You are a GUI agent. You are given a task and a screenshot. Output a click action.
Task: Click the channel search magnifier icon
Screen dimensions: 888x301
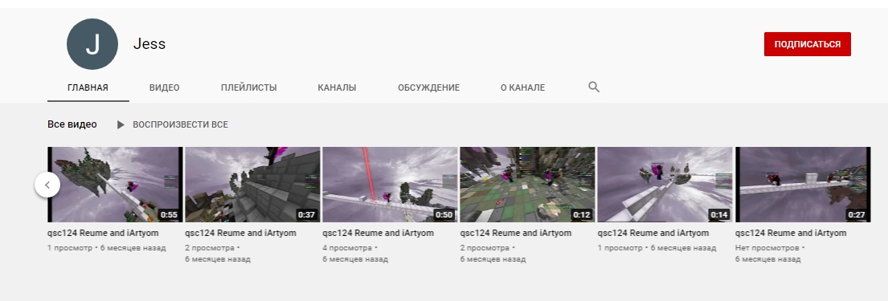coord(594,87)
